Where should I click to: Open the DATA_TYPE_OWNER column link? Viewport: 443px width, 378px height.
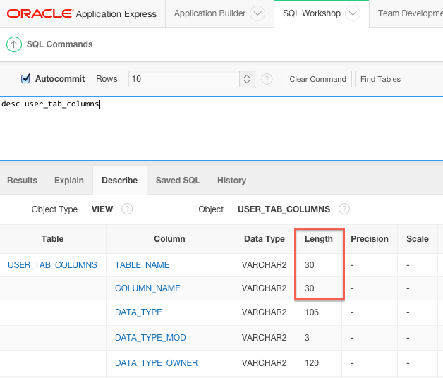pos(156,363)
